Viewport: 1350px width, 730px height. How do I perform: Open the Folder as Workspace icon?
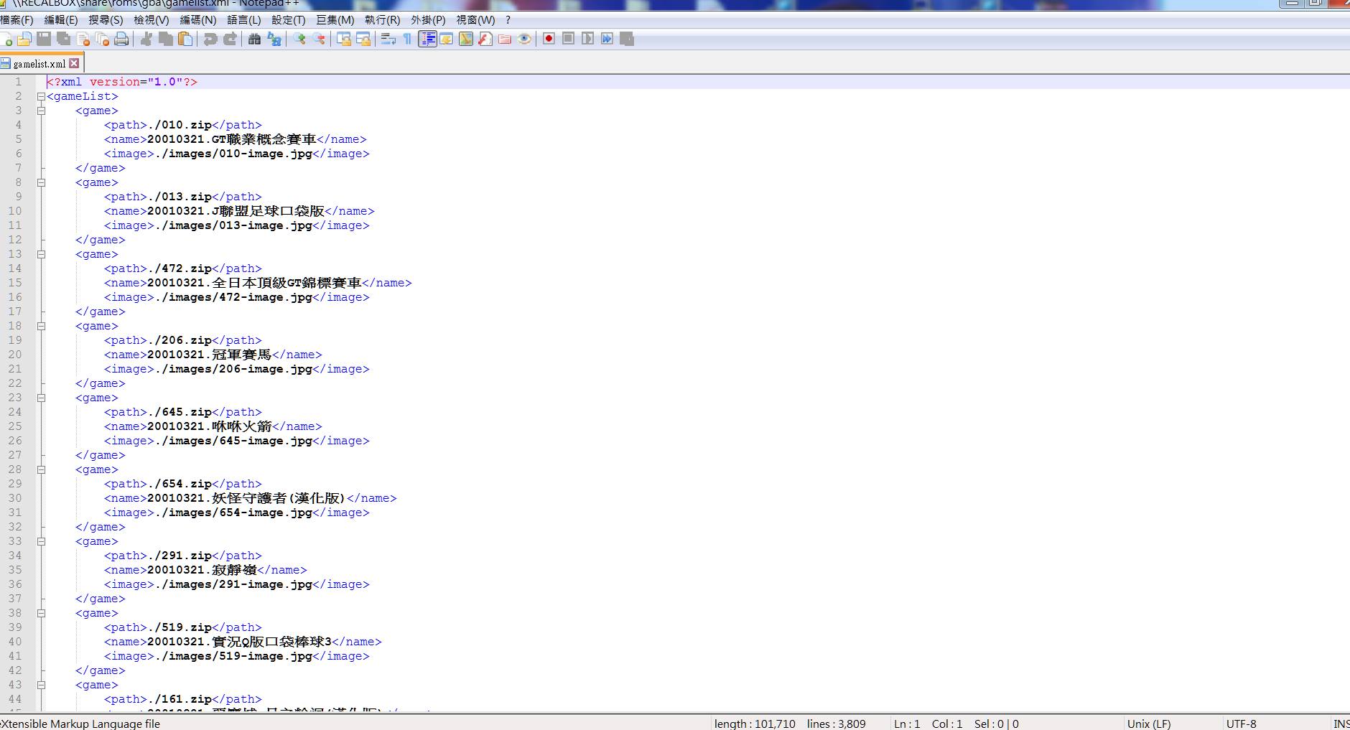(505, 39)
